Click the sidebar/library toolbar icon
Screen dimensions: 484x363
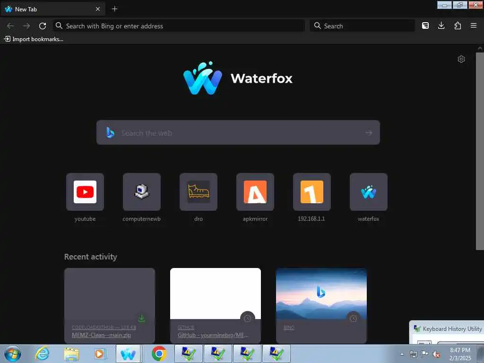coord(425,26)
